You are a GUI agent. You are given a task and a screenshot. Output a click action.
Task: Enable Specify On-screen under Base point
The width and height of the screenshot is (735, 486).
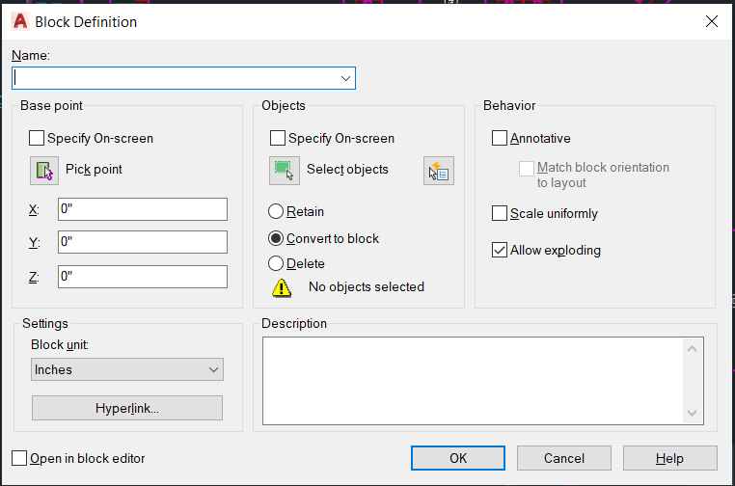[x=37, y=138]
